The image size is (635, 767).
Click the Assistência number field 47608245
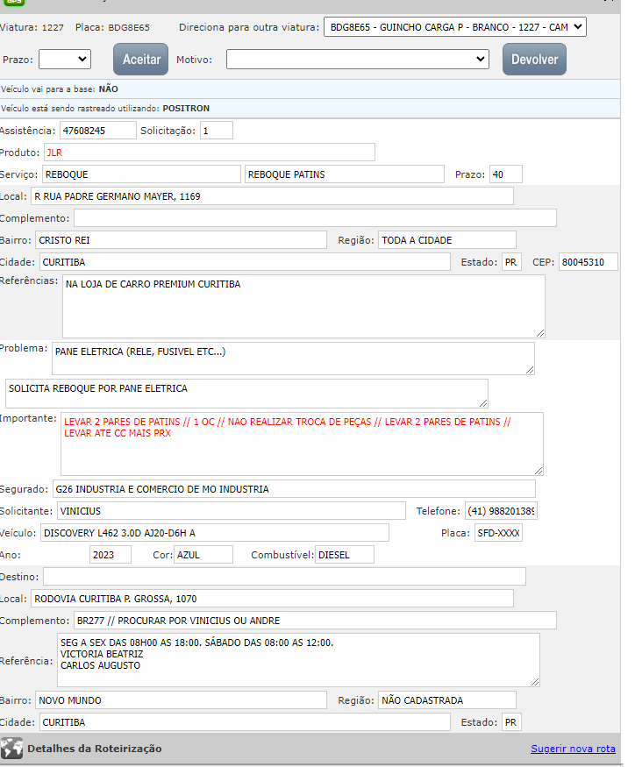(98, 131)
